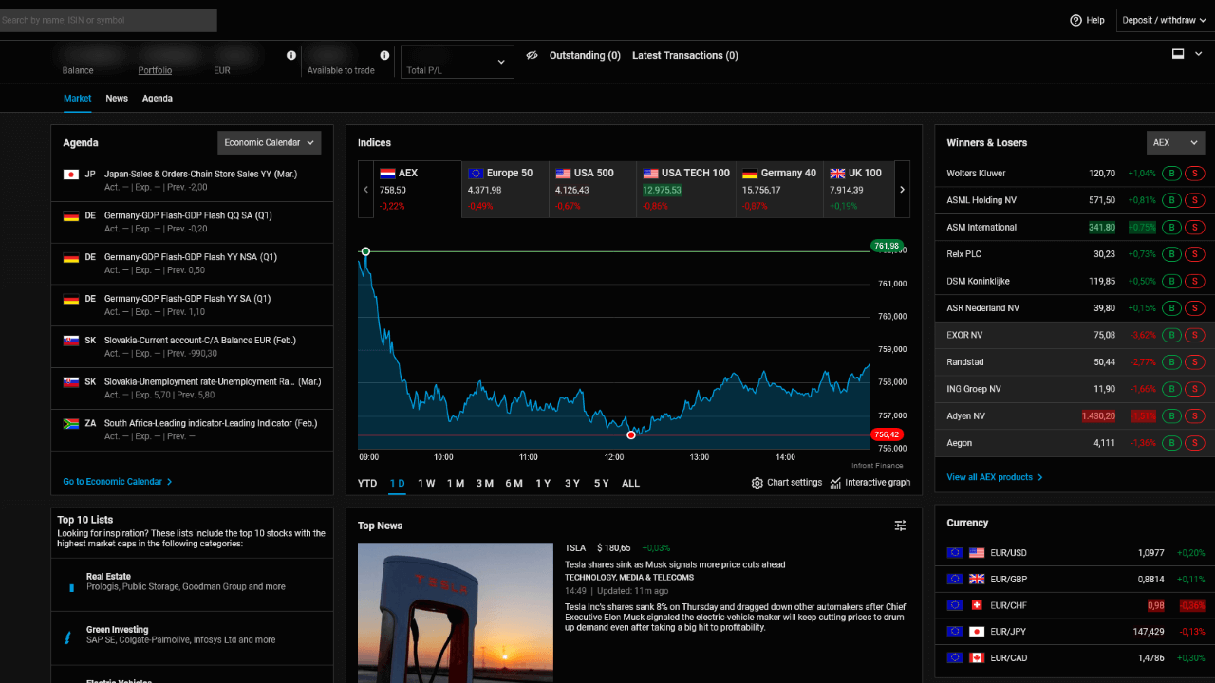The width and height of the screenshot is (1215, 683).
Task: Switch to Agenda tab
Action: tap(158, 99)
